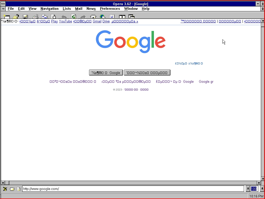Open the Preferences menu

click(x=110, y=9)
